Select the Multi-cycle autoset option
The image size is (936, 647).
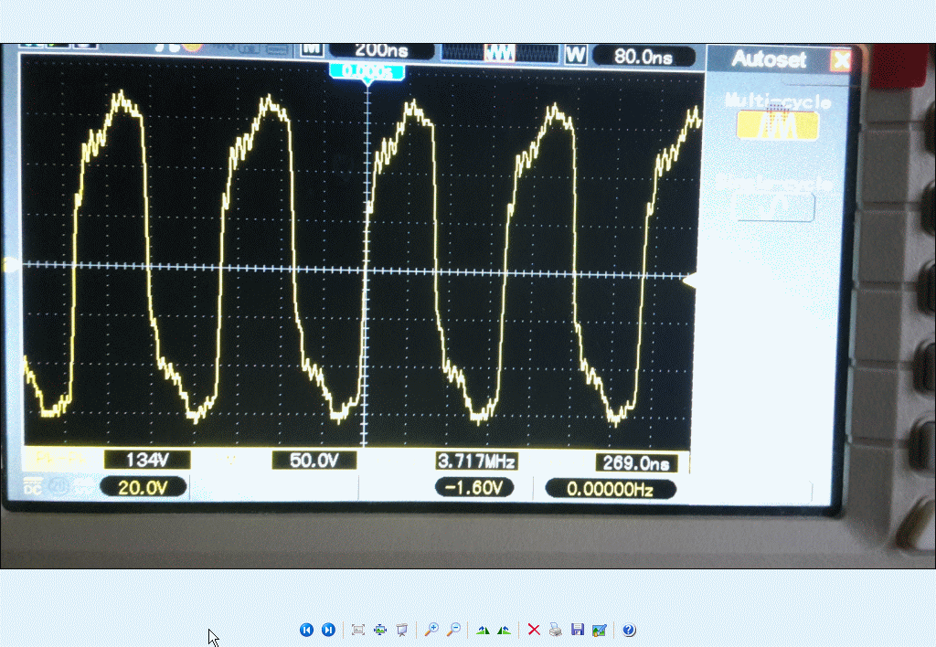point(777,125)
